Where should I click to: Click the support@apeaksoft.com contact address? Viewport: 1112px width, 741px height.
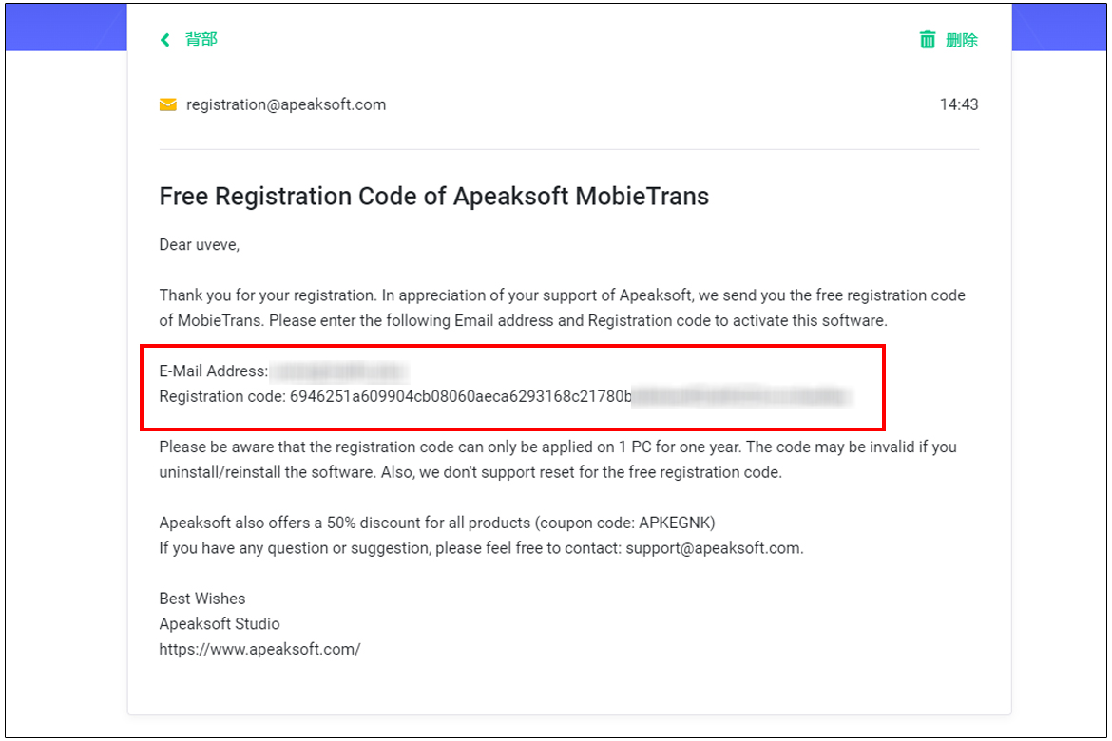(x=713, y=548)
